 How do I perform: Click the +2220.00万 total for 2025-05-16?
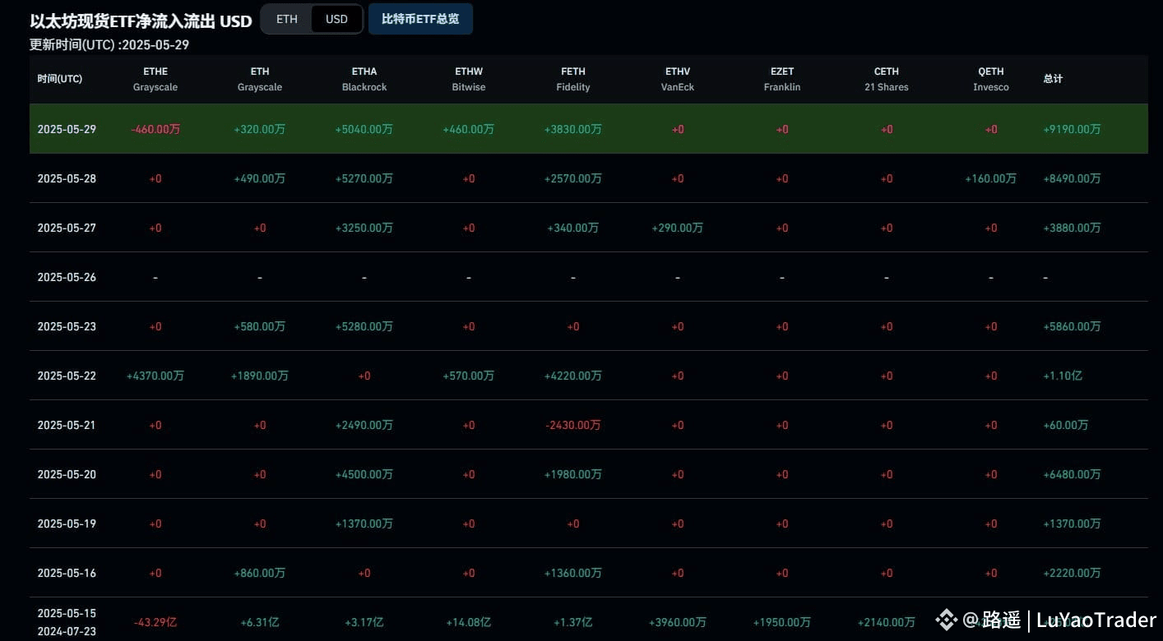pos(1072,573)
